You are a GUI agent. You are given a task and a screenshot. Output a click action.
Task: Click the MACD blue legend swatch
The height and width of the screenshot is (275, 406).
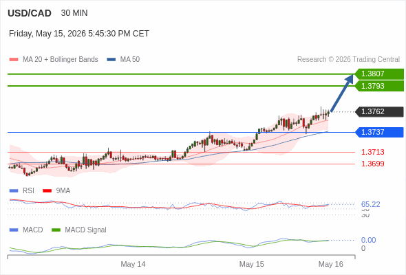pos(14,230)
